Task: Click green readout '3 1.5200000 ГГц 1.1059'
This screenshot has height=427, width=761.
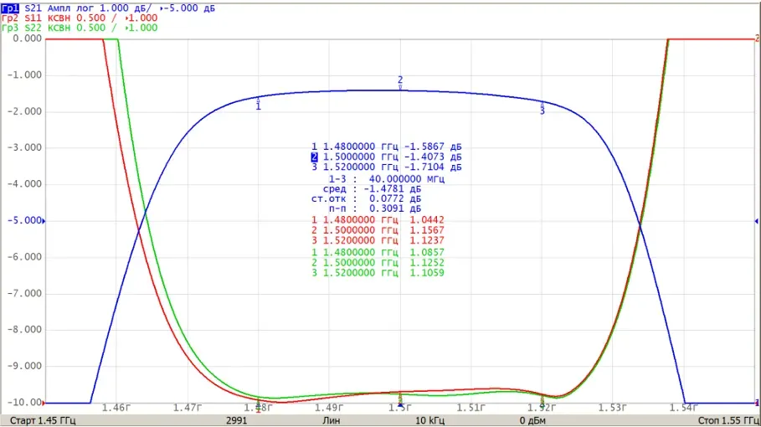Action: [x=378, y=273]
